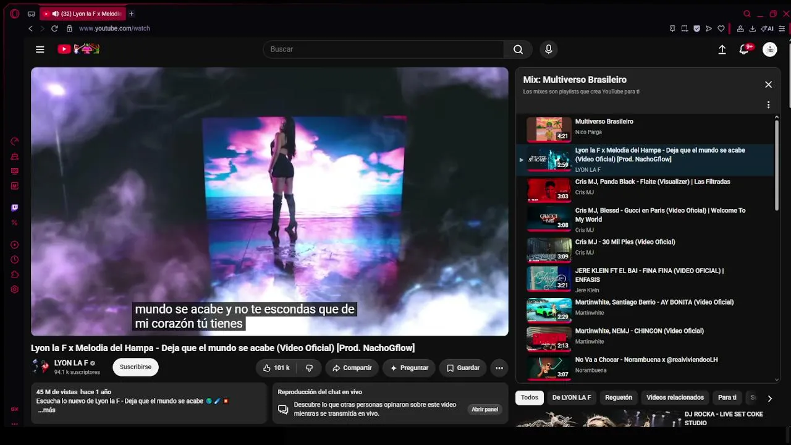Play Multiverso Brasileiro by Nico Parga
791x445 pixels.
coord(645,129)
